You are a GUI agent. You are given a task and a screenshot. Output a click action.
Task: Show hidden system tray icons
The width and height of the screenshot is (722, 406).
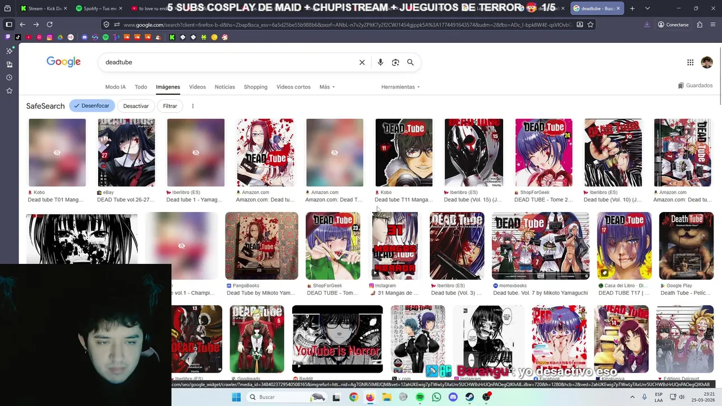point(632,397)
